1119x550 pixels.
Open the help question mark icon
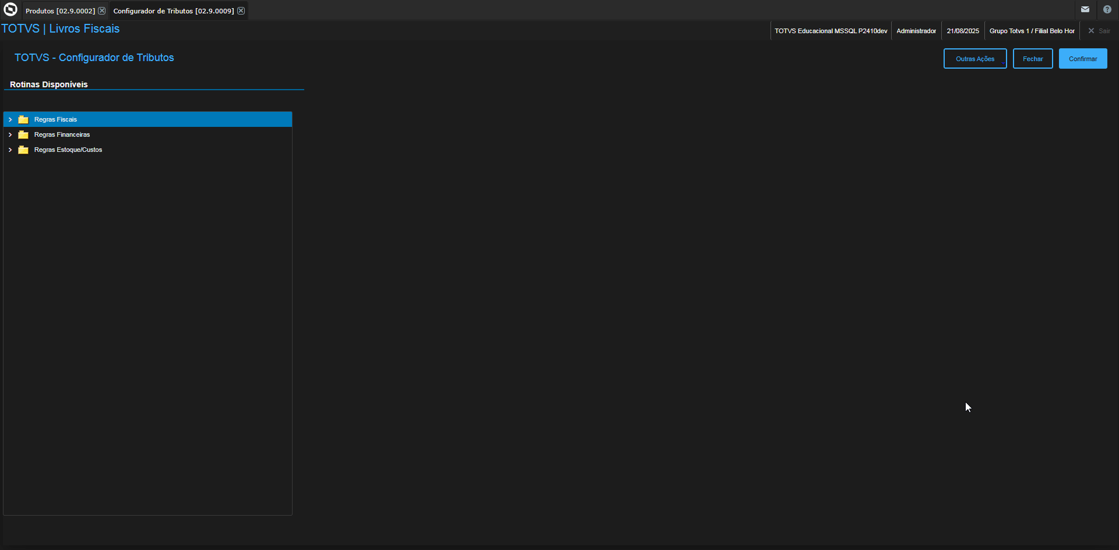[1107, 9]
